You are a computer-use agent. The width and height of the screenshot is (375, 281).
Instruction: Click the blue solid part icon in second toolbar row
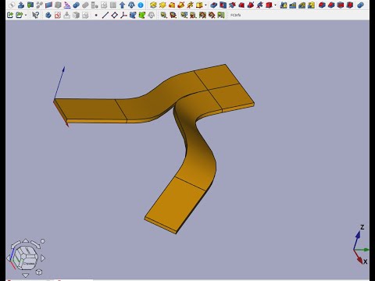[48, 16]
